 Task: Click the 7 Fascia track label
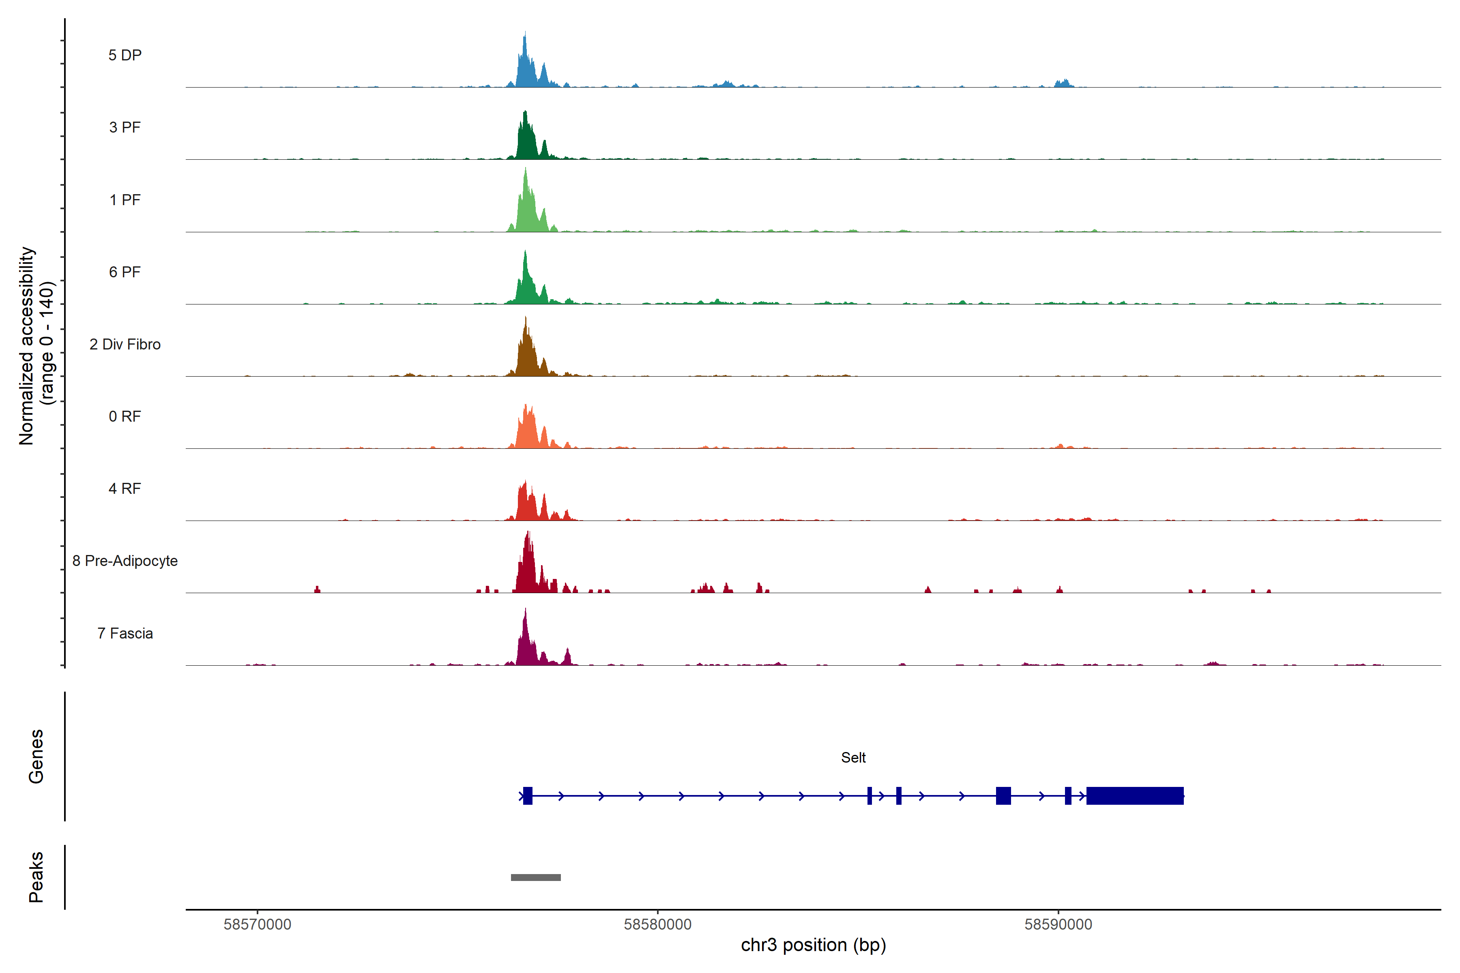pyautogui.click(x=125, y=633)
